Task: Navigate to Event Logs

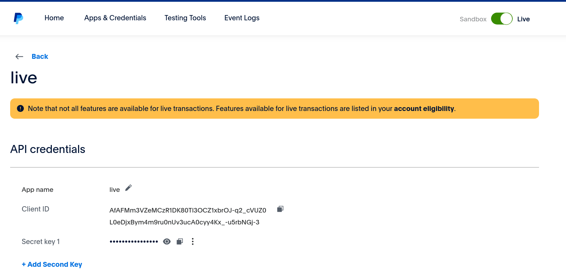Action: tap(242, 18)
